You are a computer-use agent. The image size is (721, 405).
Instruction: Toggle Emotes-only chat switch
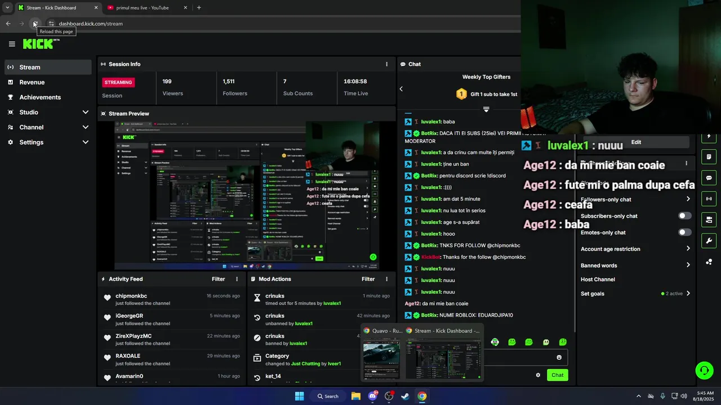pos(684,232)
